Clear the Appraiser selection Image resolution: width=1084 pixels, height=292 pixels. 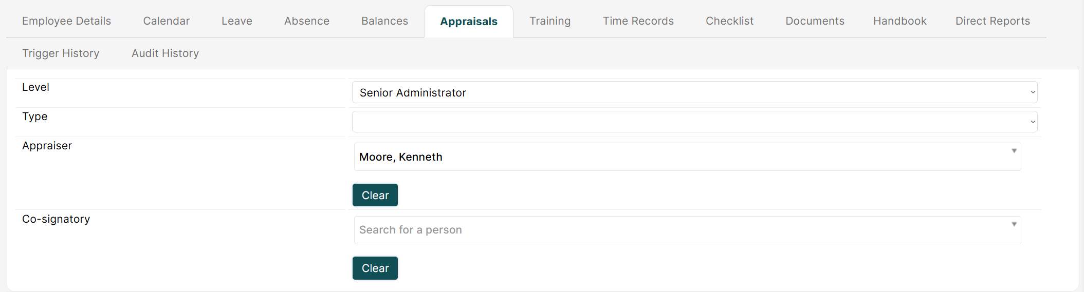click(x=375, y=195)
